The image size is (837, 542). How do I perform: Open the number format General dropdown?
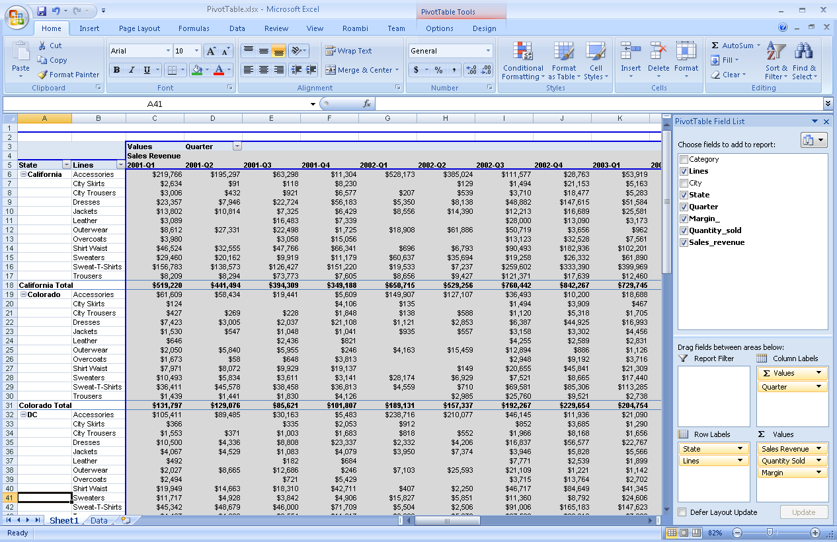[x=489, y=51]
